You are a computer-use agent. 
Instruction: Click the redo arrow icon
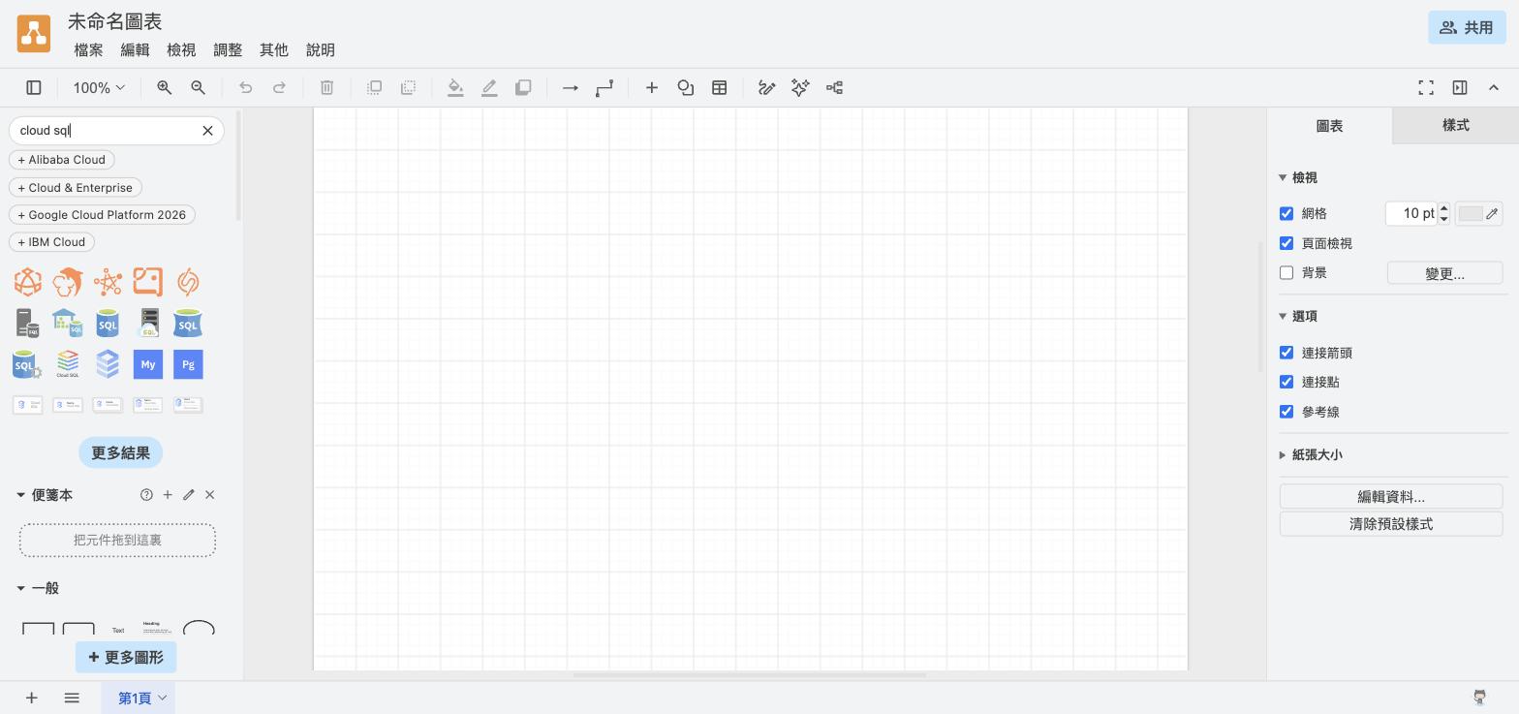point(279,88)
